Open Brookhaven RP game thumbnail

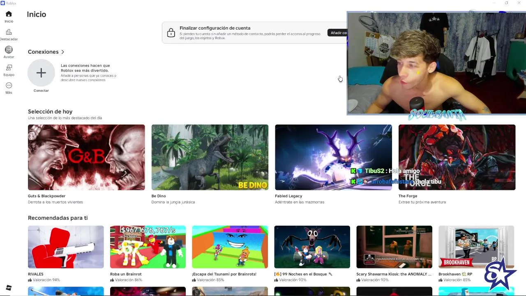(x=476, y=247)
